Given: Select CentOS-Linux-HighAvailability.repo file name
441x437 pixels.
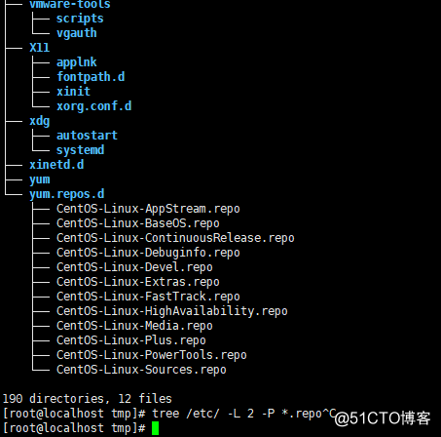Looking at the screenshot, I should pos(172,311).
